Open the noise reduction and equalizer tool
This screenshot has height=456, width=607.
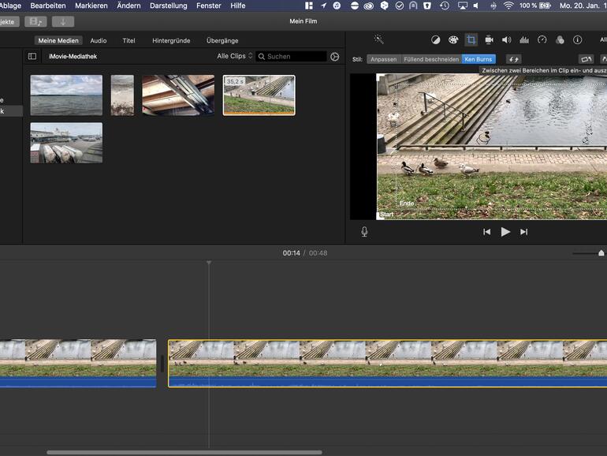point(524,39)
